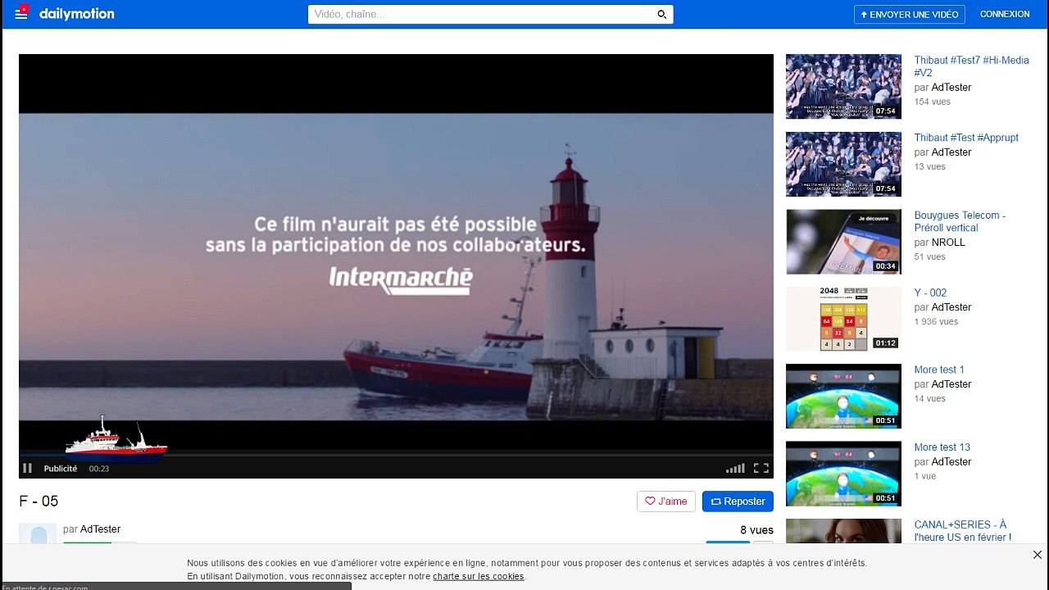Click the uploader avatar below the video
1049x590 pixels.
(38, 533)
